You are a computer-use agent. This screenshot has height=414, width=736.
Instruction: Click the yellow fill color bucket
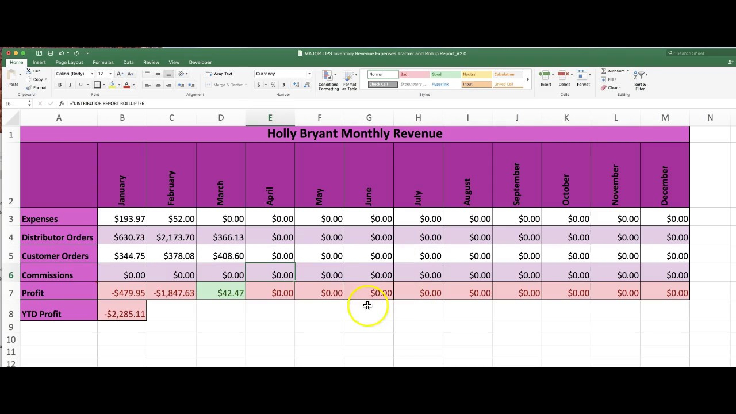112,85
